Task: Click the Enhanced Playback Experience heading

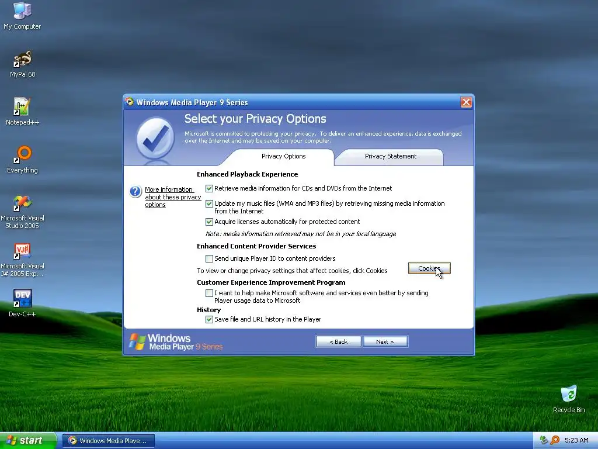Action: 247,174
